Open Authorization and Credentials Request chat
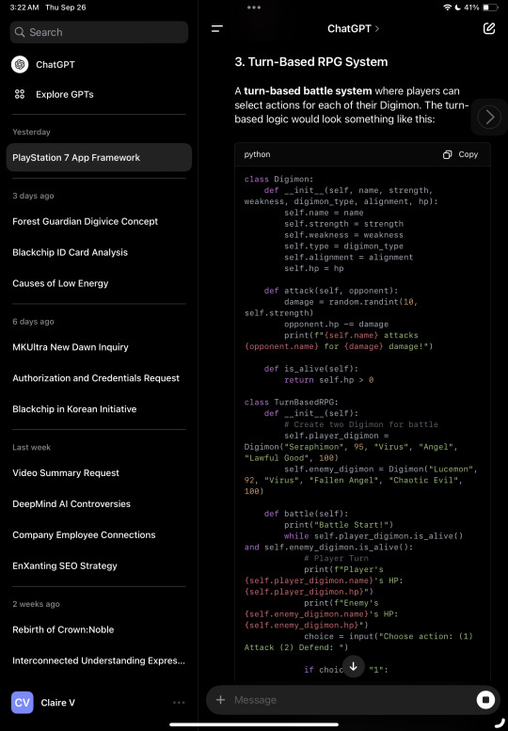 tap(96, 378)
